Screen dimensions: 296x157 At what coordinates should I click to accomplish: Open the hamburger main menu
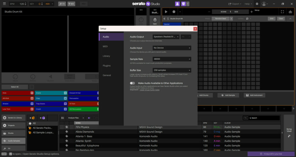click(4, 4)
